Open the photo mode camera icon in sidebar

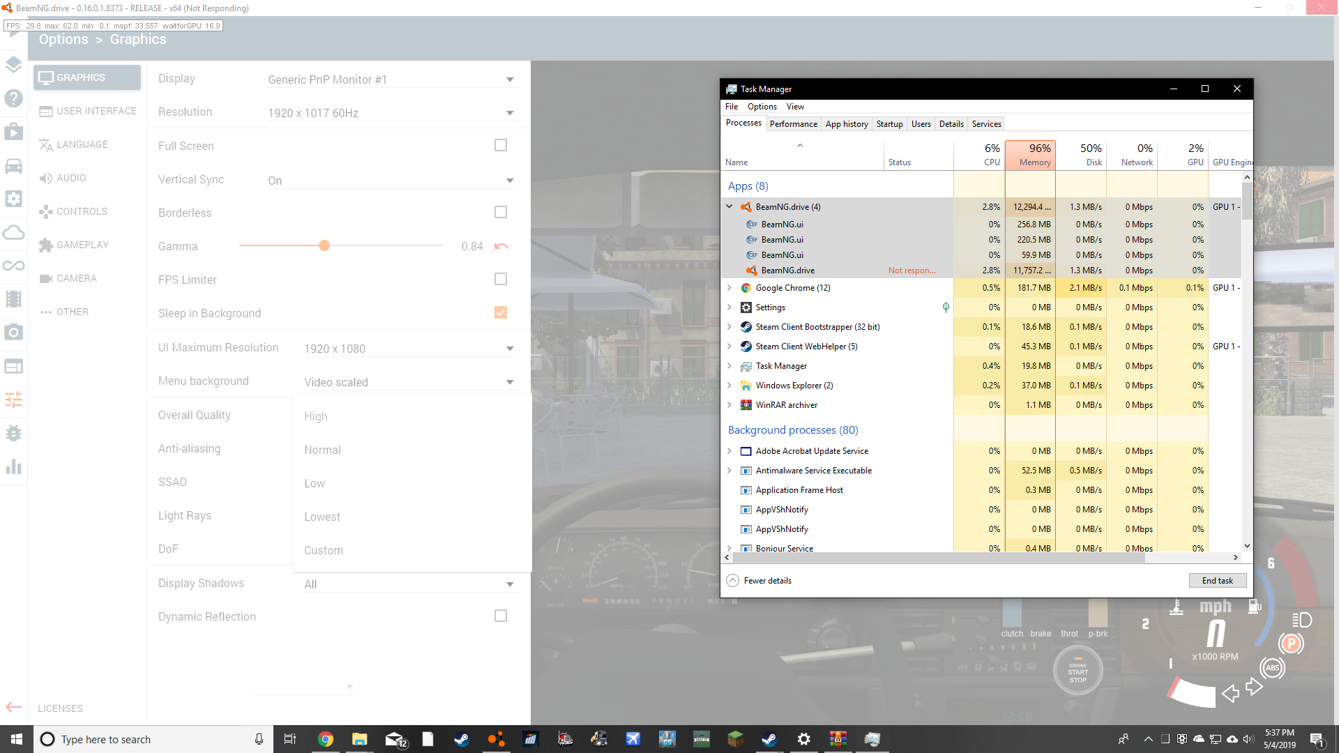tap(13, 333)
